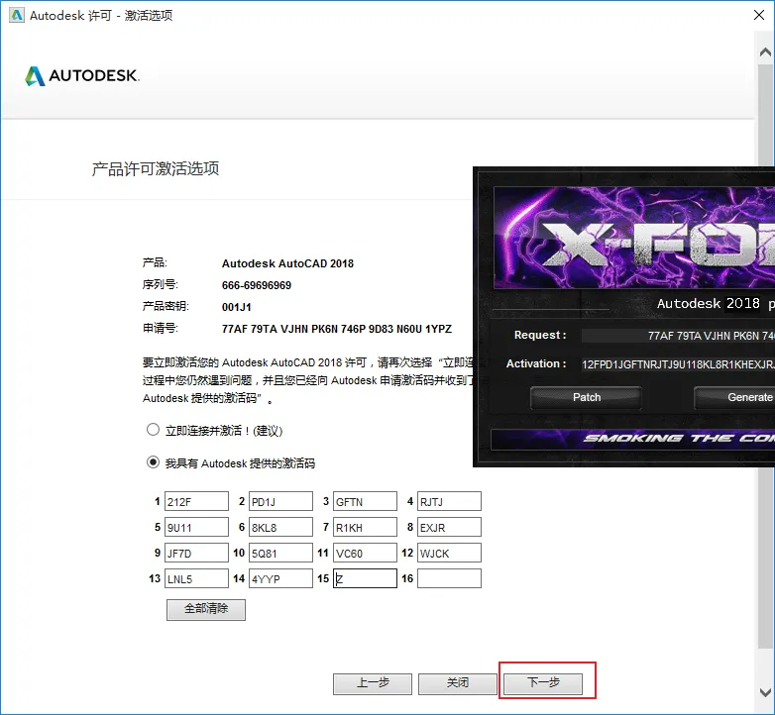Viewport: 775px width, 715px height.
Task: Select the 立即连接并激活 radio option
Action: pos(153,430)
